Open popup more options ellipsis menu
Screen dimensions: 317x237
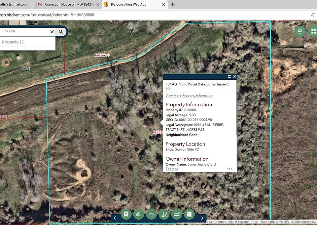229,169
